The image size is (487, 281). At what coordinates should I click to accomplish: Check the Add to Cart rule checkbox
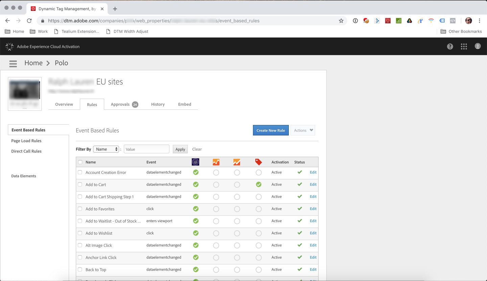click(x=80, y=184)
